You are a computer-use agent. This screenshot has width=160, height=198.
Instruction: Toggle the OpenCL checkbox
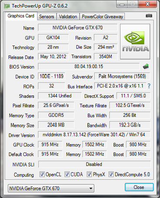[42, 174]
